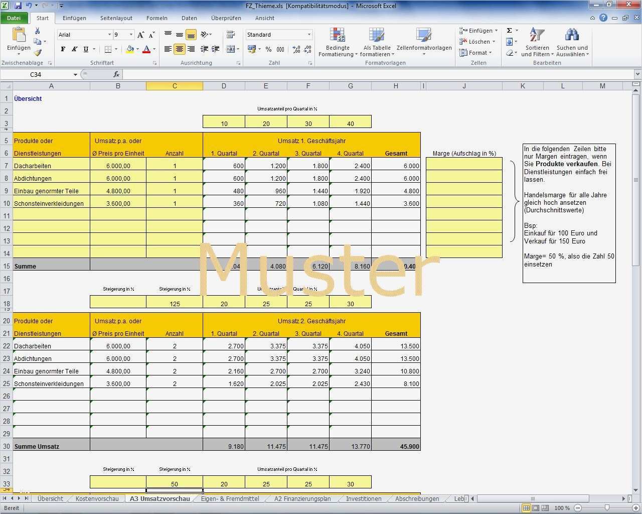This screenshot has height=514, width=642.
Task: Click the zoom slider handle
Action: click(607, 508)
